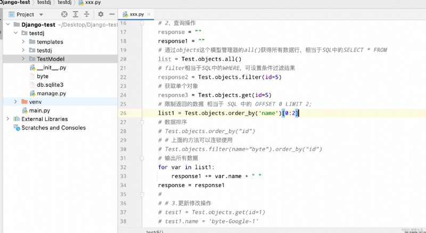Viewport: 426px width, 233px height.
Task: Toggle code folding marker at line 35
Action: click(x=142, y=195)
